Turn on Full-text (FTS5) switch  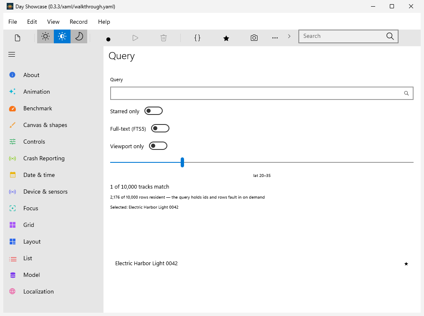[x=160, y=129]
